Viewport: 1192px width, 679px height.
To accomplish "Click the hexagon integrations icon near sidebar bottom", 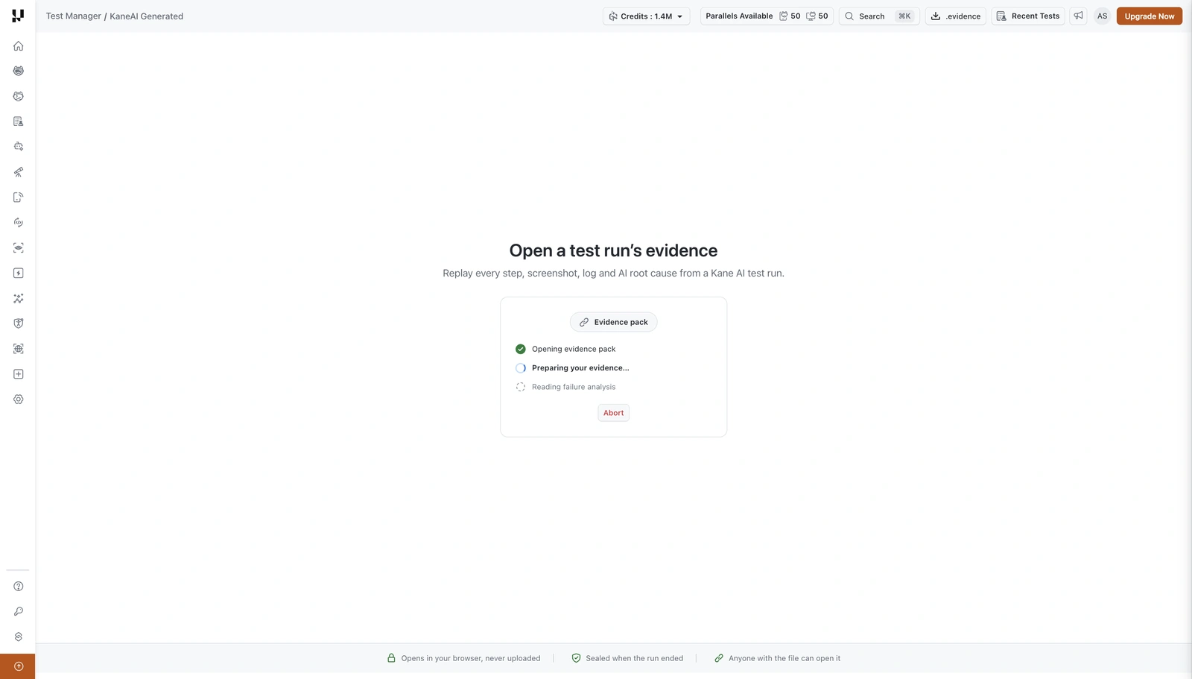I will pyautogui.click(x=19, y=637).
